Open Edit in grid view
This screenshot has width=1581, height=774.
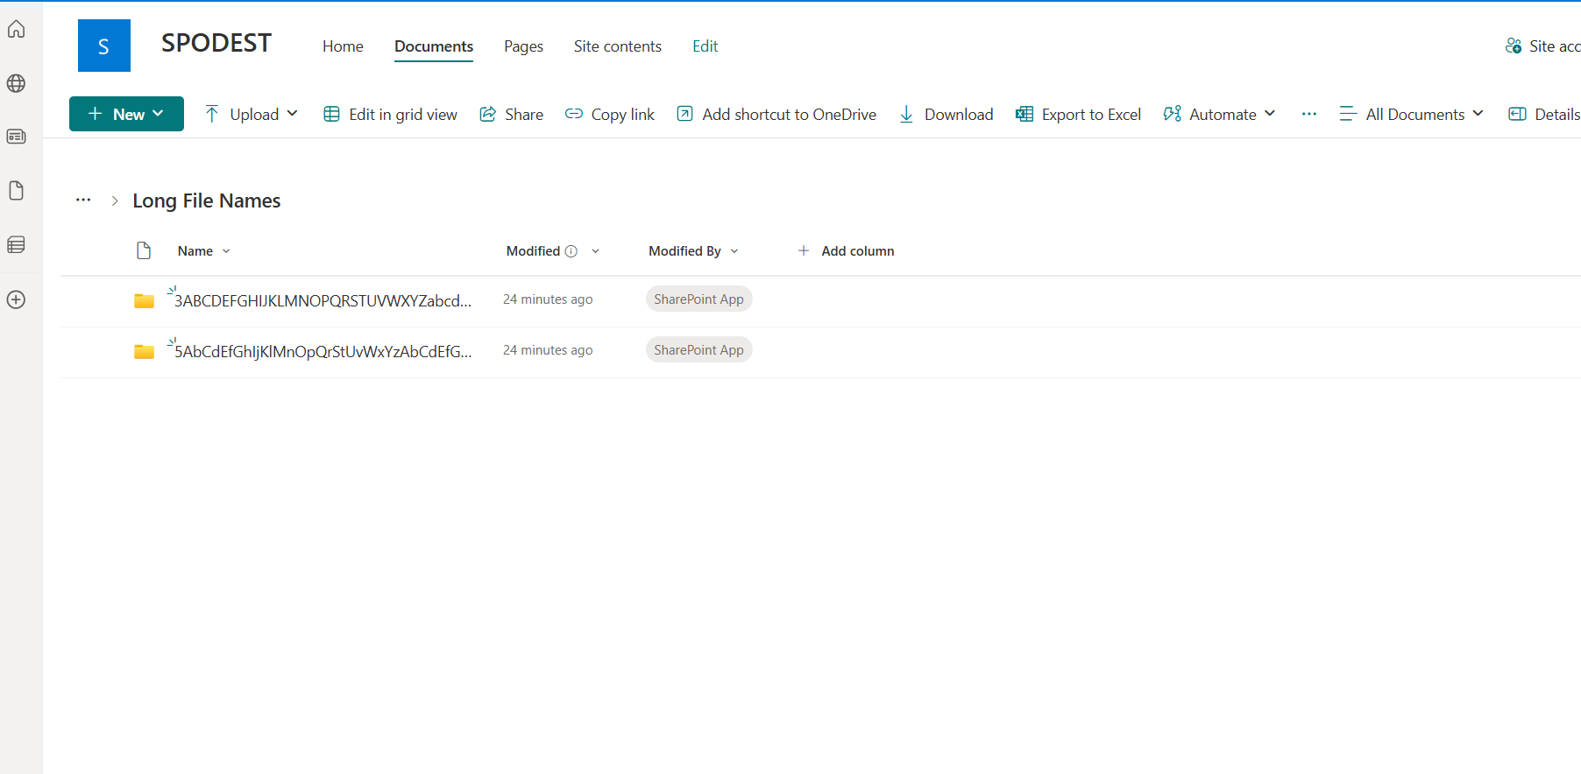point(391,115)
